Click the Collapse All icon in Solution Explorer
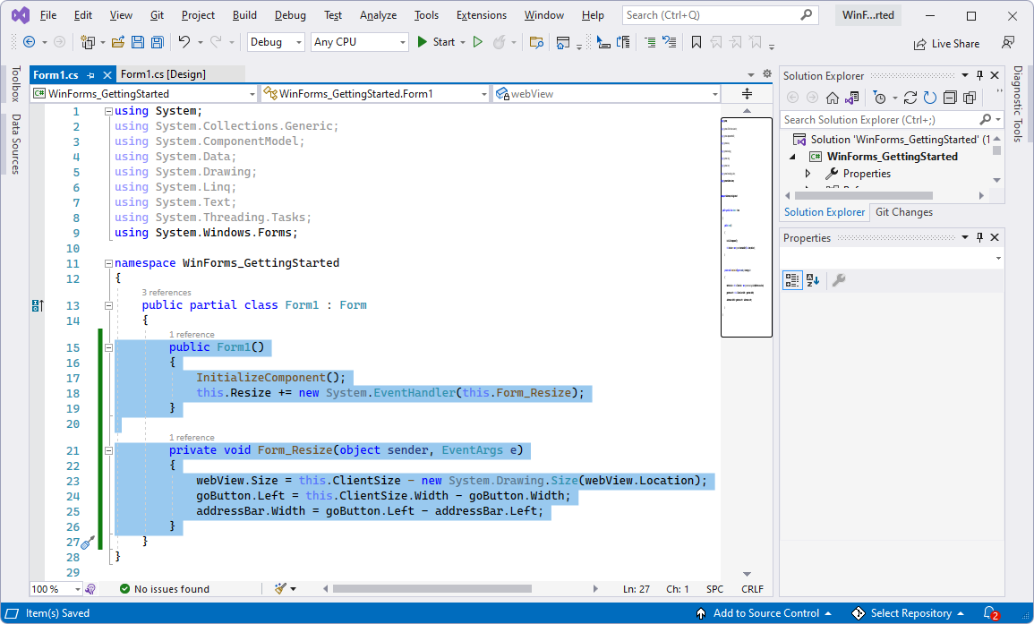The image size is (1034, 624). click(951, 98)
